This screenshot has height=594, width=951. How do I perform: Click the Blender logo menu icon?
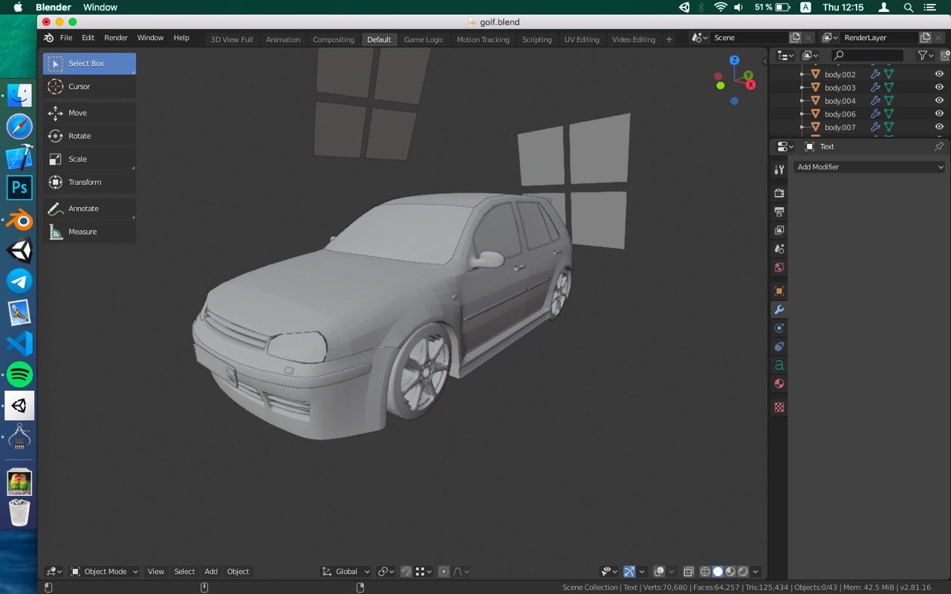(x=48, y=38)
